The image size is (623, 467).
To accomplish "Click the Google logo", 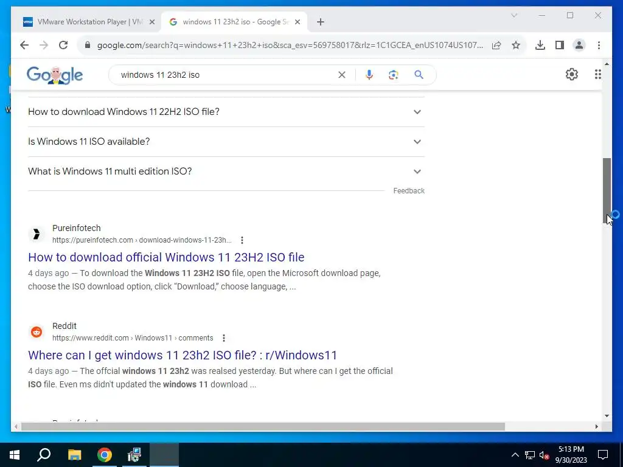I will pyautogui.click(x=55, y=75).
